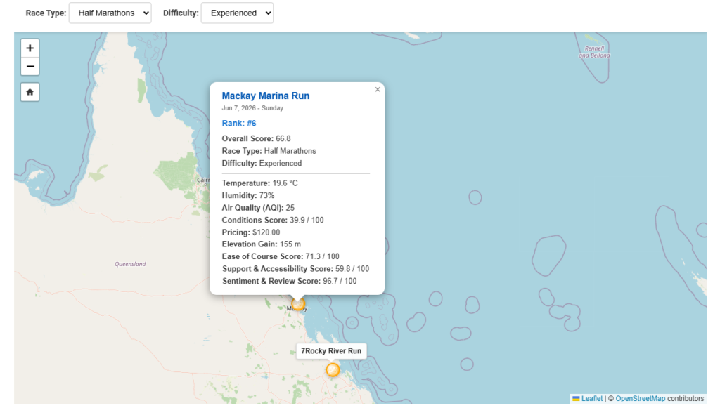Select the Rocky River Run map marker
720x408 pixels.
(333, 369)
